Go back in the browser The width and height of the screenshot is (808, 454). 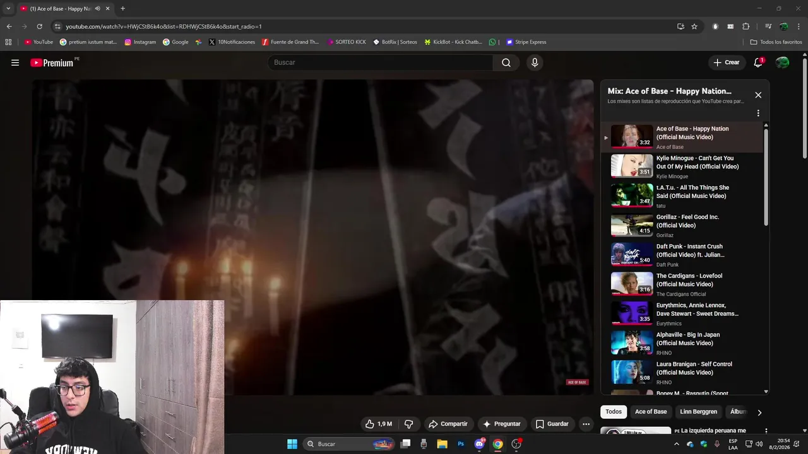tap(9, 26)
